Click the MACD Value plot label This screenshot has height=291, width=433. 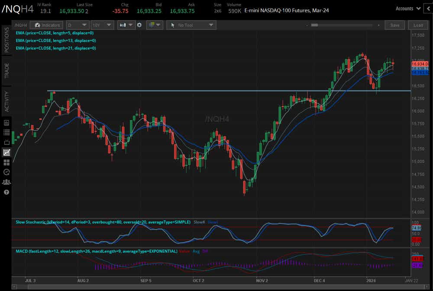184,251
